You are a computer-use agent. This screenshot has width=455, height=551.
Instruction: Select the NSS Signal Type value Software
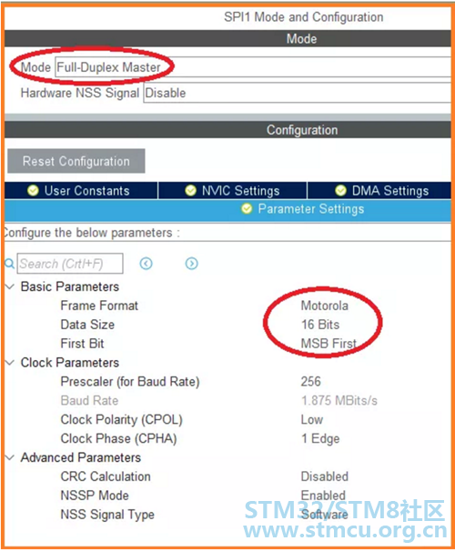click(x=325, y=515)
